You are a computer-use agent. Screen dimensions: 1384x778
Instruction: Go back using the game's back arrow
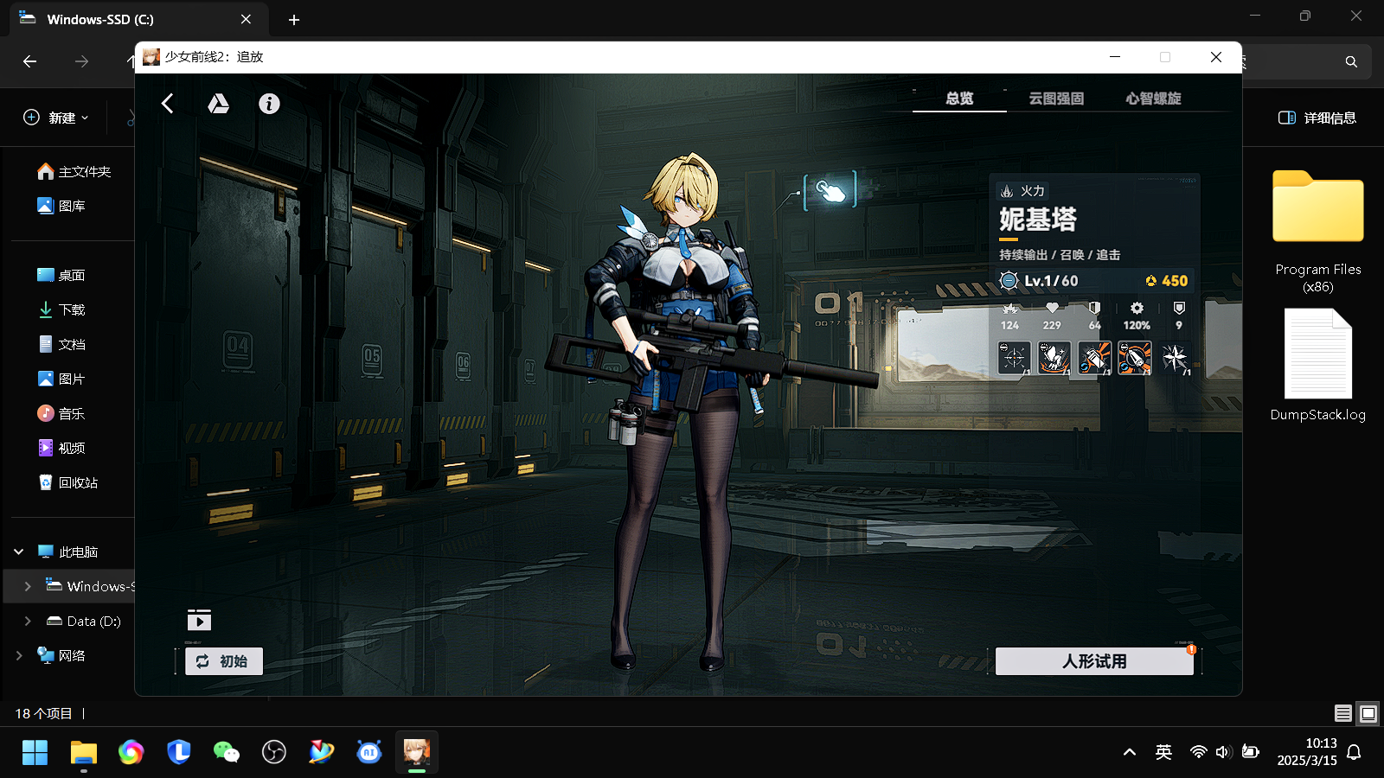click(x=168, y=104)
